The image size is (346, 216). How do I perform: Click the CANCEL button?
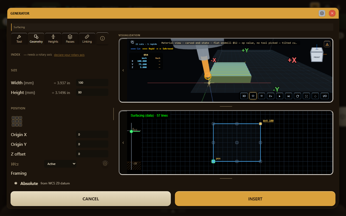[x=91, y=199]
